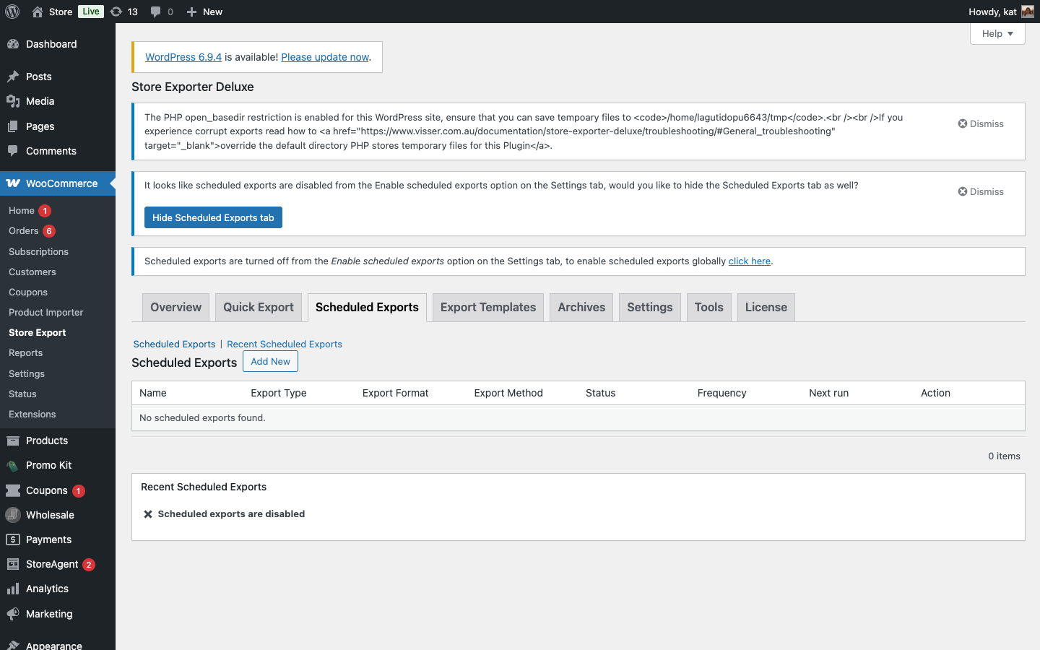Open the Payments sidebar icon
Viewport: 1040px width, 650px height.
click(x=14, y=539)
